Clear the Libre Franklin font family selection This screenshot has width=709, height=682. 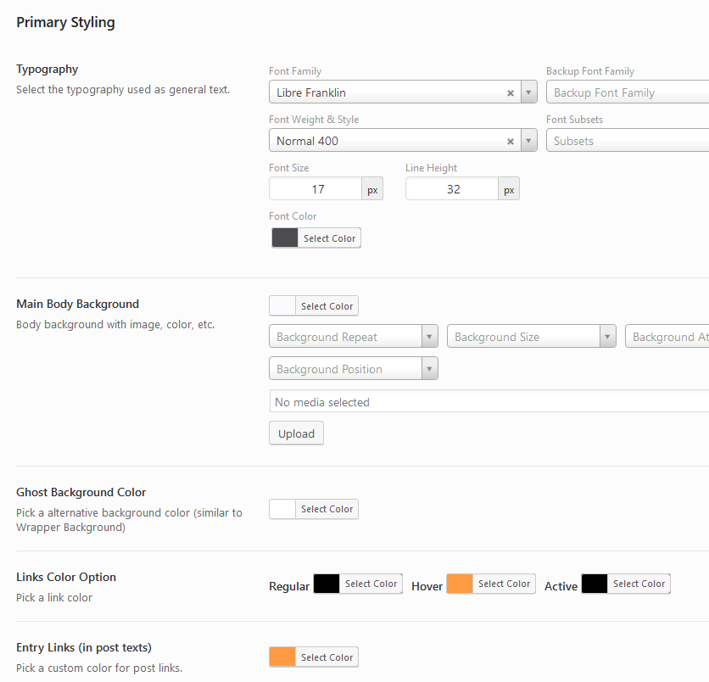click(511, 93)
